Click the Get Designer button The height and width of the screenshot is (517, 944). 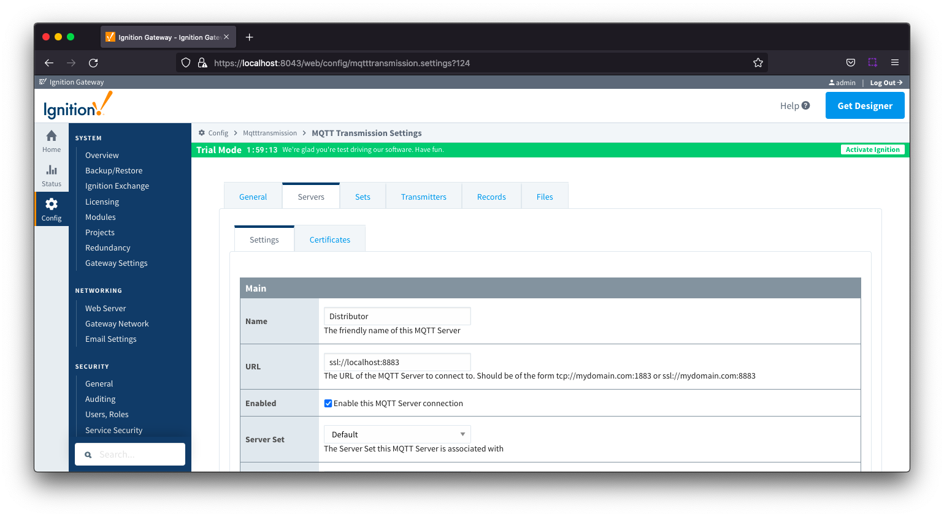coord(865,105)
